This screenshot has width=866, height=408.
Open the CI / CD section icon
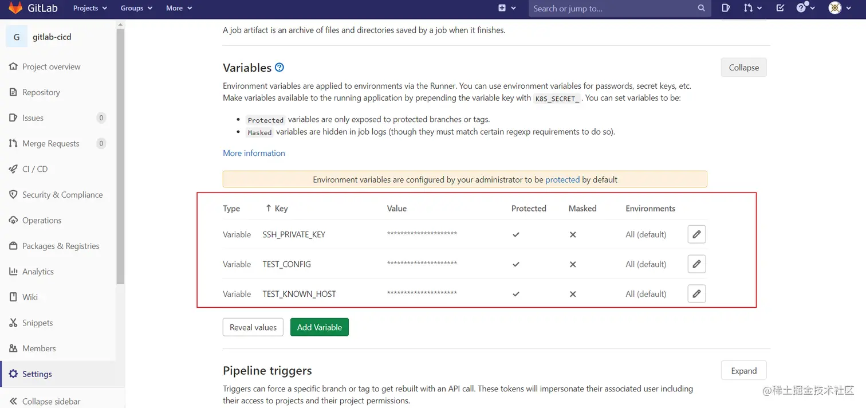pyautogui.click(x=13, y=169)
